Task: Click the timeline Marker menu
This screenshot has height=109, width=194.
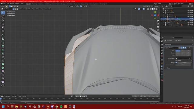Action: [x=24, y=96]
